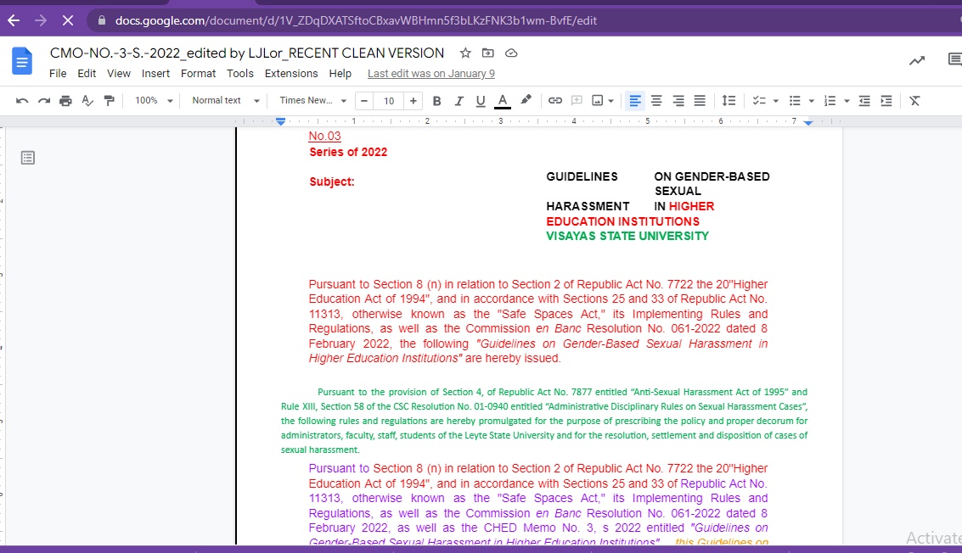The height and width of the screenshot is (553, 962).
Task: Toggle Italic formatting
Action: pyautogui.click(x=459, y=101)
